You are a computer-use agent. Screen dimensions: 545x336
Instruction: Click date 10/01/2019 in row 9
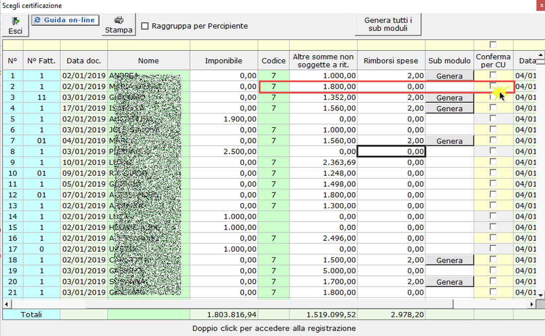tap(84, 162)
